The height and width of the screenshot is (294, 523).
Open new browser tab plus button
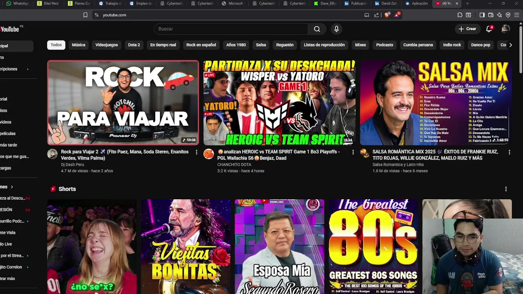pos(467,4)
